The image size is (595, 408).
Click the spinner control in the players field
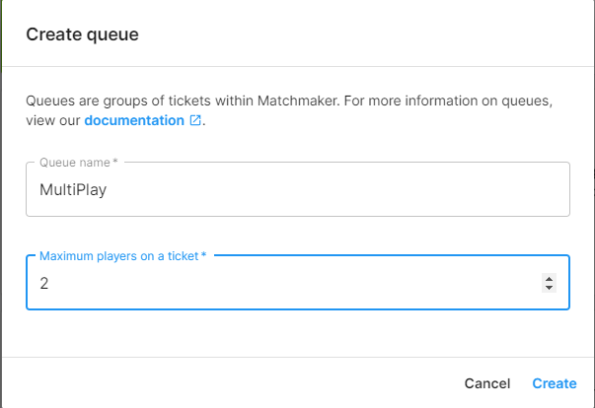[549, 283]
